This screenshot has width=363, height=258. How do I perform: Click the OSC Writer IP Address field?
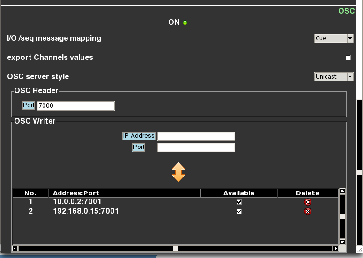click(x=196, y=136)
